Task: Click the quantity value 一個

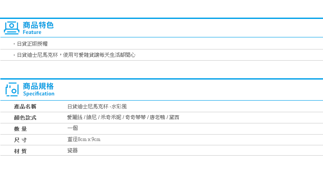Action: pos(72,128)
